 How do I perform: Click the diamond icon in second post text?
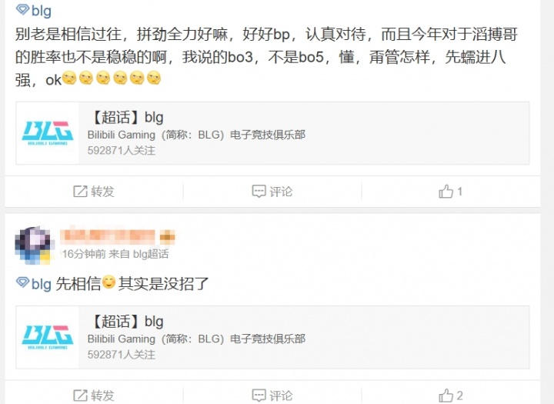(22, 282)
